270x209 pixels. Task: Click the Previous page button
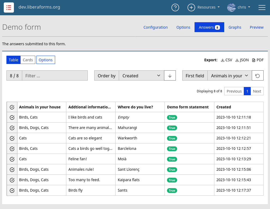click(234, 91)
